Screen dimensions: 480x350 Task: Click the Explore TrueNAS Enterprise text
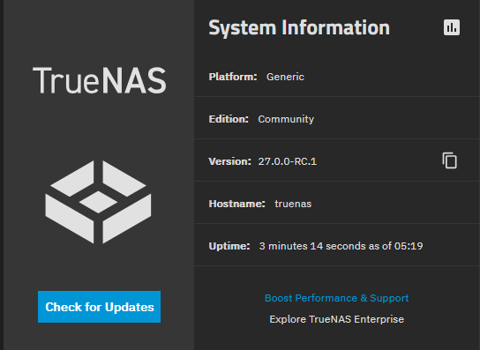[336, 319]
